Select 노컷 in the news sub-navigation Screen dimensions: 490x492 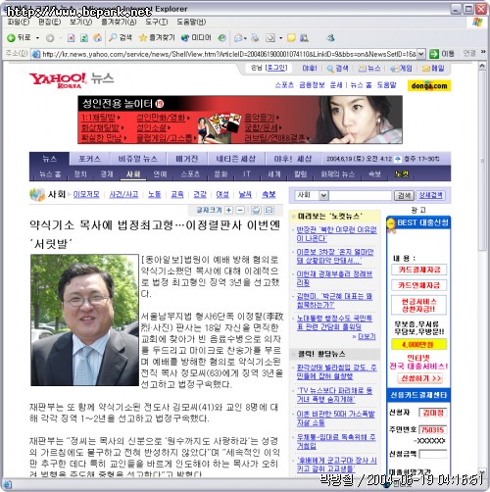click(x=402, y=174)
